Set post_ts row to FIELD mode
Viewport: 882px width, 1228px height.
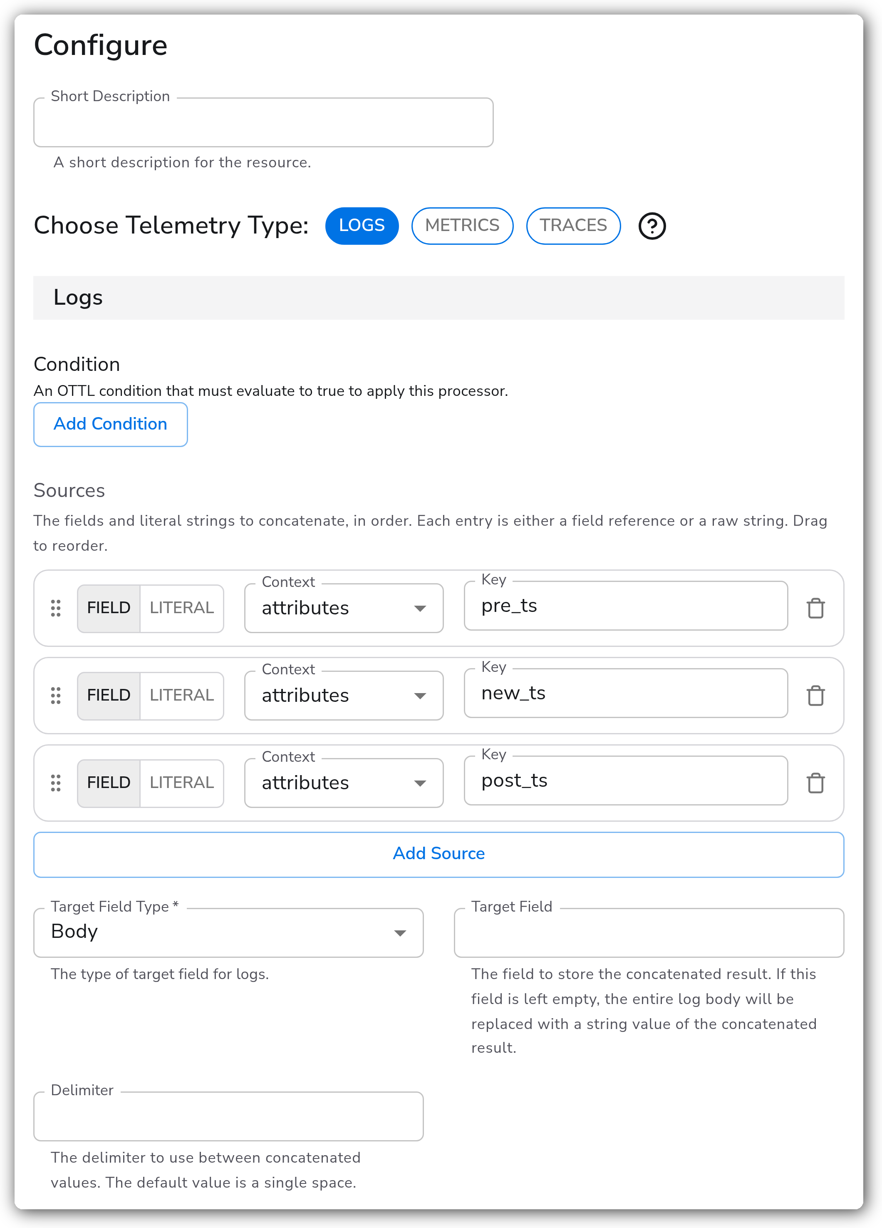coord(109,783)
